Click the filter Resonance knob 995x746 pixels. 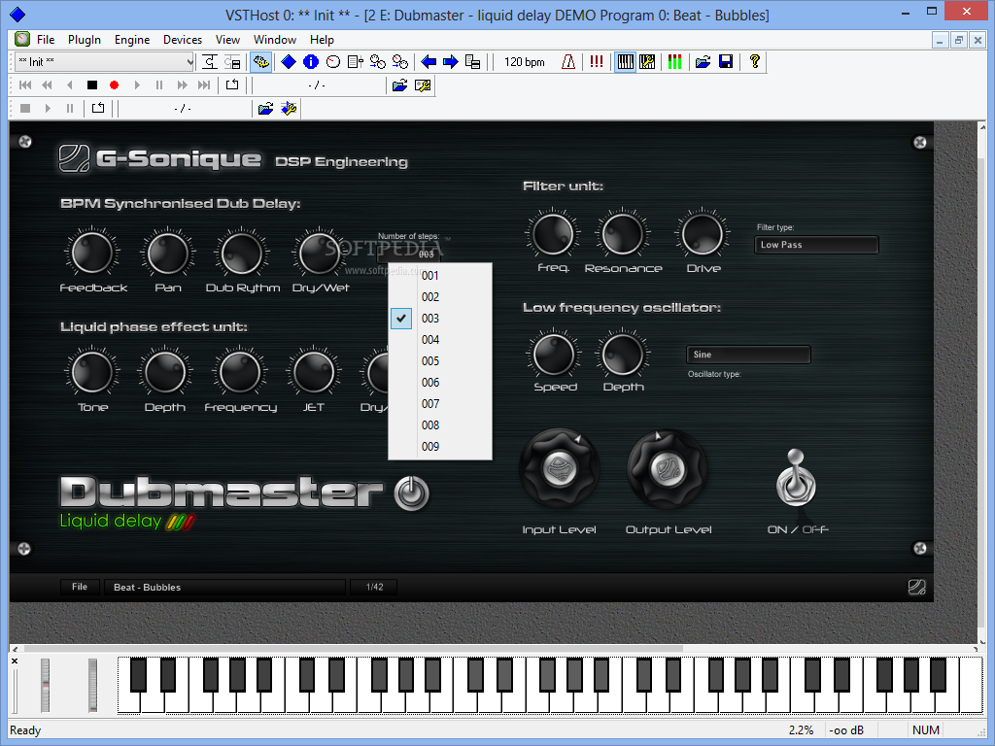click(623, 233)
